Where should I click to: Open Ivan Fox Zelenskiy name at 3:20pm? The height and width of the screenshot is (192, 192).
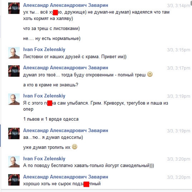[44, 158]
